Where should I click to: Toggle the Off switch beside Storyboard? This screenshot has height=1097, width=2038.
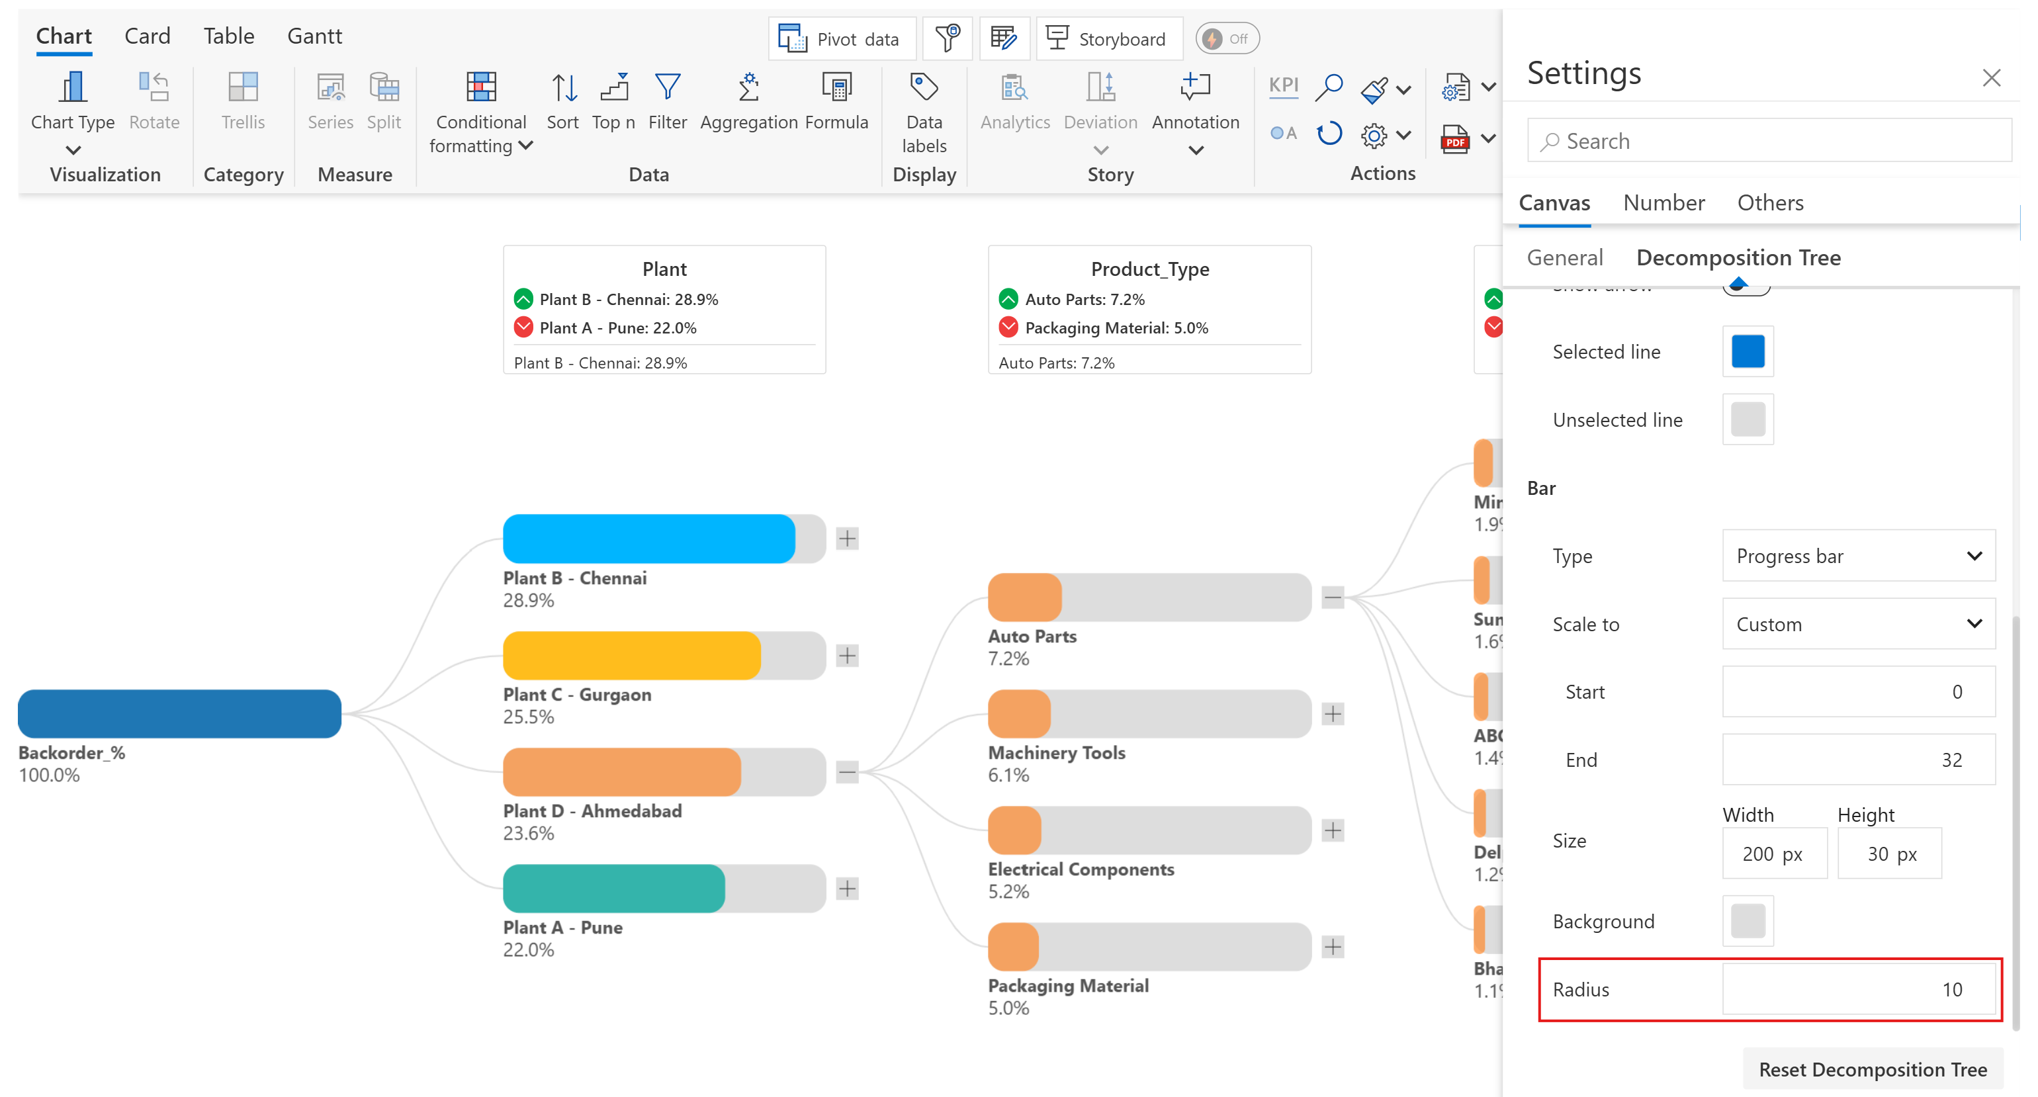coord(1226,39)
